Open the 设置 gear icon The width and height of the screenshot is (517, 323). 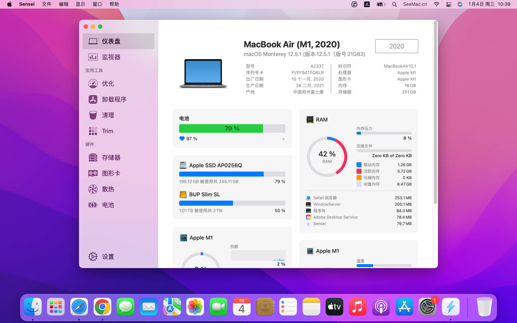[x=93, y=257]
